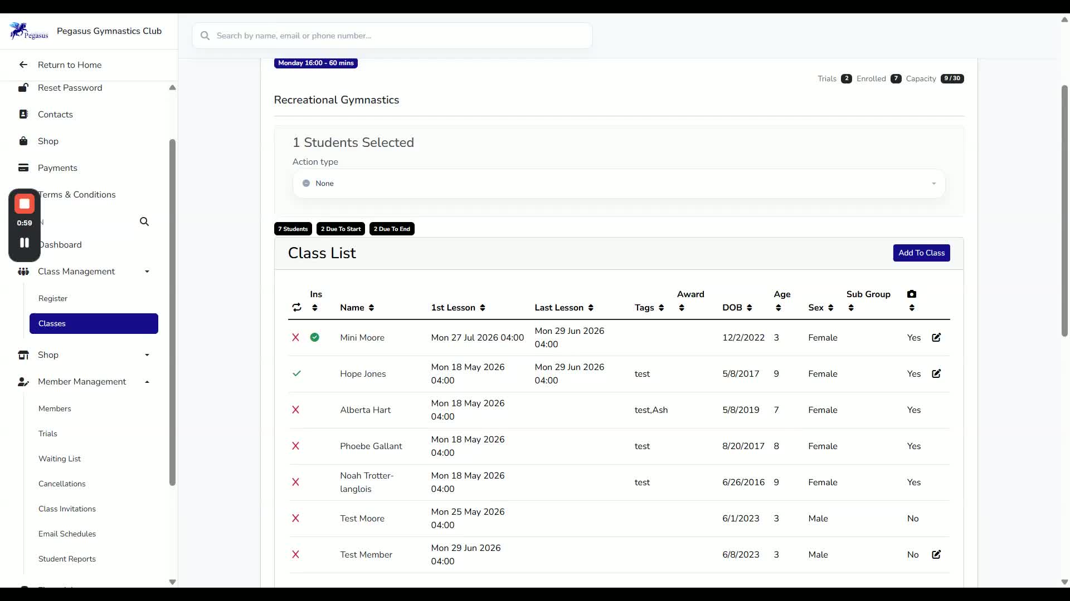Sort the class list by Name
1070x601 pixels.
pyautogui.click(x=357, y=308)
